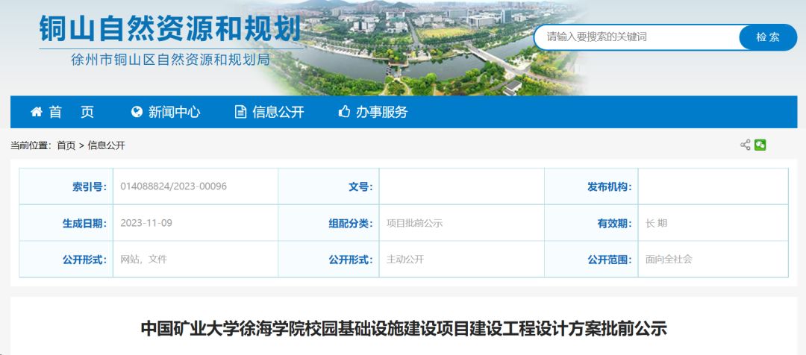Click the 公开范围 label cell
The height and width of the screenshot is (355, 806).
click(x=592, y=260)
